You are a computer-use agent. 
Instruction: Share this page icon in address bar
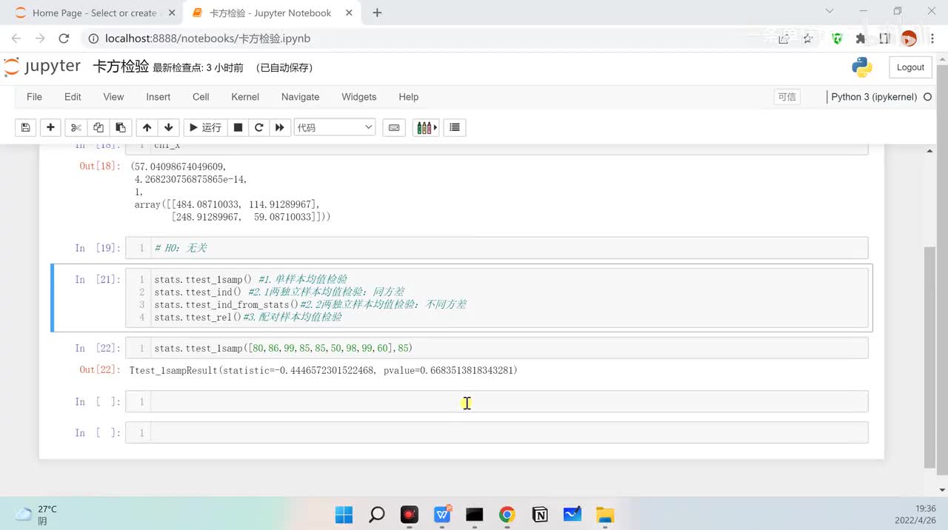pyautogui.click(x=784, y=38)
